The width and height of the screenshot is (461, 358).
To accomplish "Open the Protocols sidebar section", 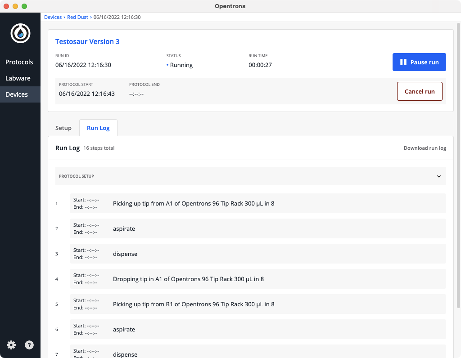I will [x=19, y=62].
